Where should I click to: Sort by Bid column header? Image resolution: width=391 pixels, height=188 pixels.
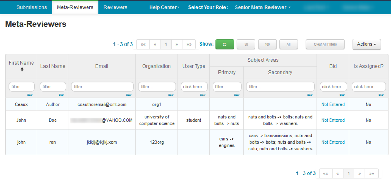(333, 66)
